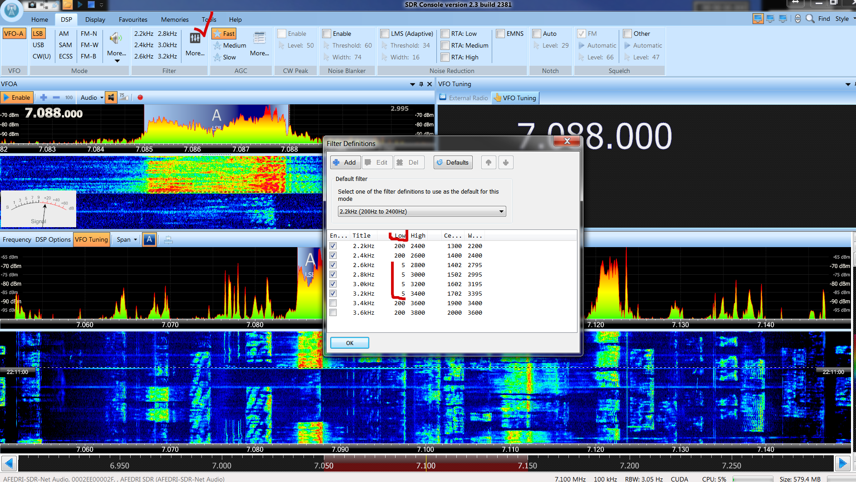Viewport: 856px width, 482px height.
Task: Move filter down with the down arrow
Action: point(506,162)
